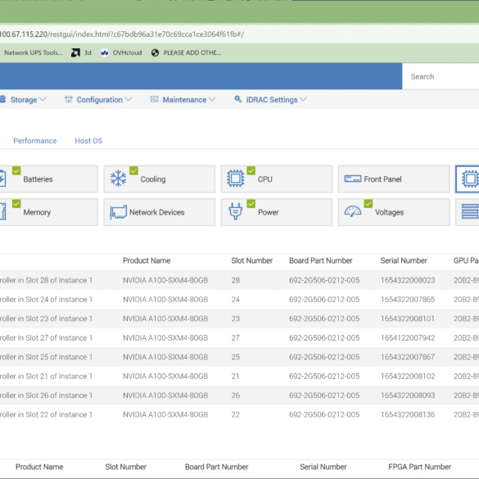
Task: Select the highlighted accelerators chip tile
Action: (x=468, y=179)
